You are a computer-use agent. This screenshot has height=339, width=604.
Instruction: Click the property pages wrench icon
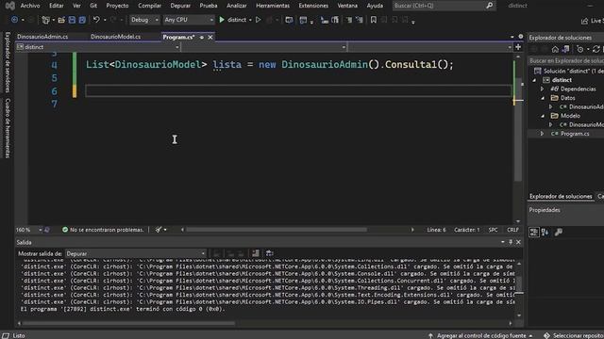(558, 232)
